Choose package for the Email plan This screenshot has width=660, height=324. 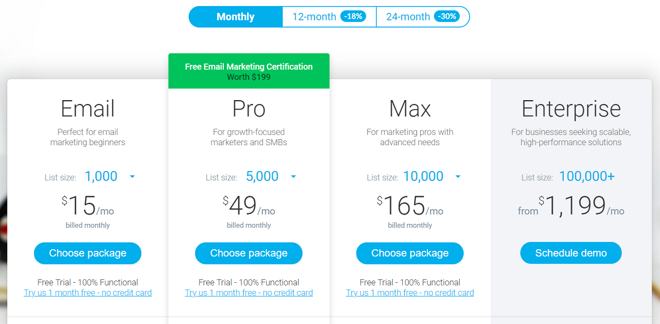click(x=87, y=253)
